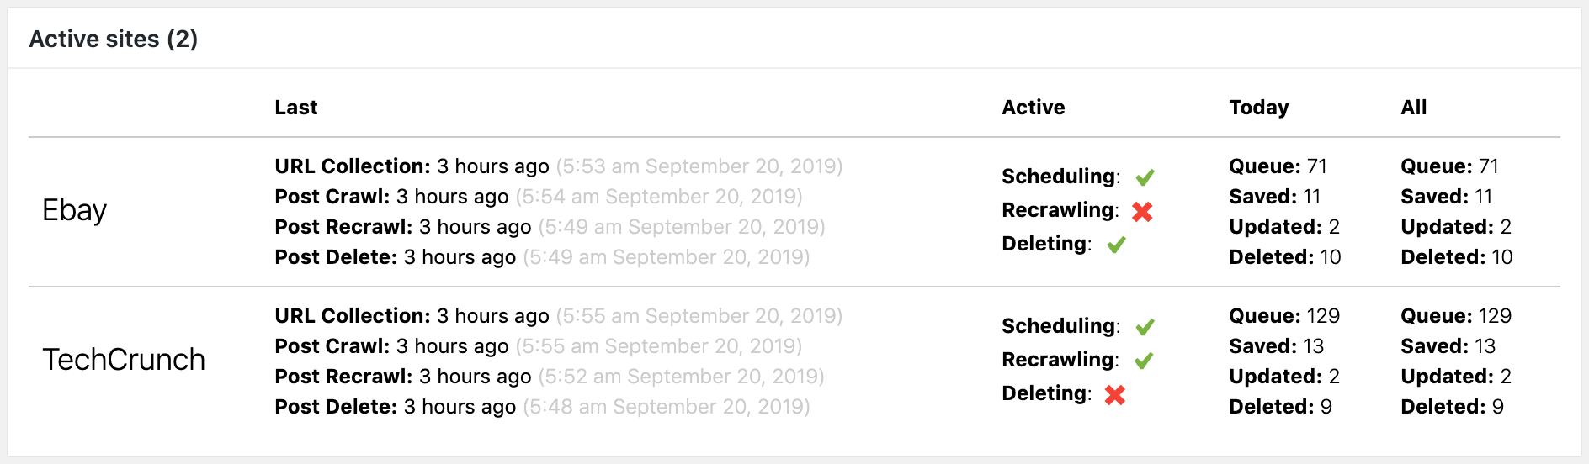Click Ebay Today Queue count 71
This screenshot has height=464, width=1589.
click(1317, 166)
